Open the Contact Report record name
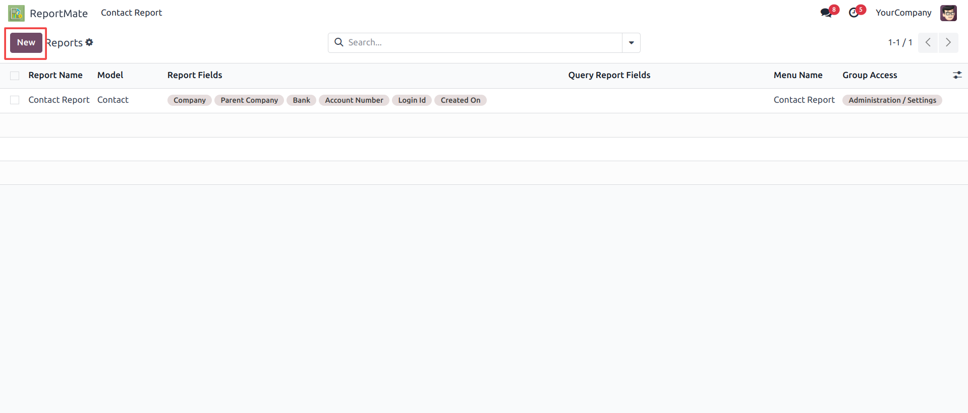968x413 pixels. coord(59,100)
